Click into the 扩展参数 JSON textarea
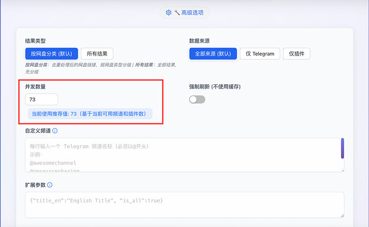The height and width of the screenshot is (227, 369). point(184,205)
